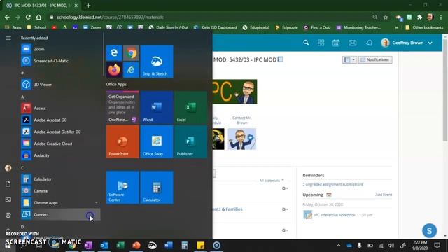Launch the Publisher tile

190,141
